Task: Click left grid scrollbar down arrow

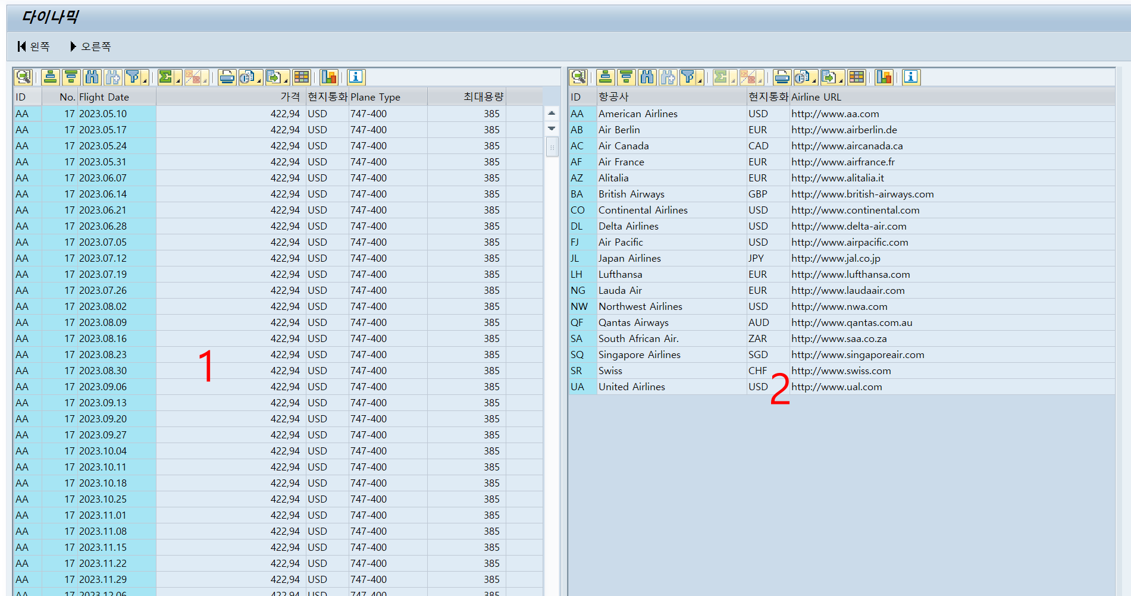Action: coord(552,128)
